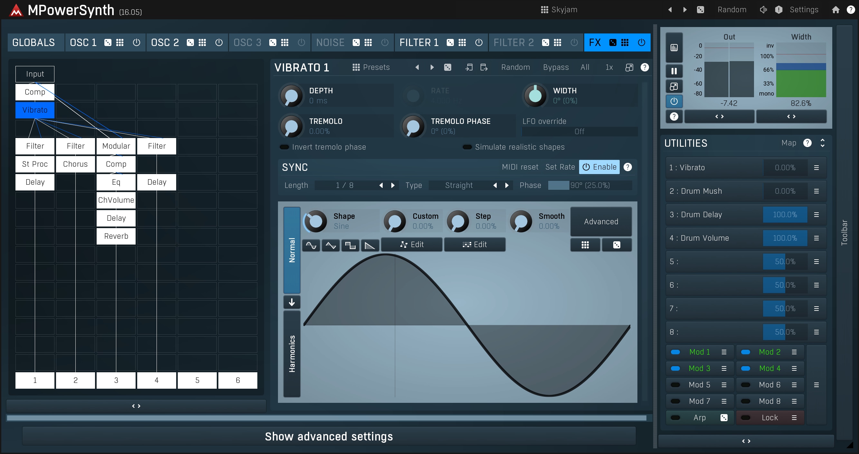The width and height of the screenshot is (859, 454).
Task: Enable OSC 3 power button
Action: tap(301, 42)
